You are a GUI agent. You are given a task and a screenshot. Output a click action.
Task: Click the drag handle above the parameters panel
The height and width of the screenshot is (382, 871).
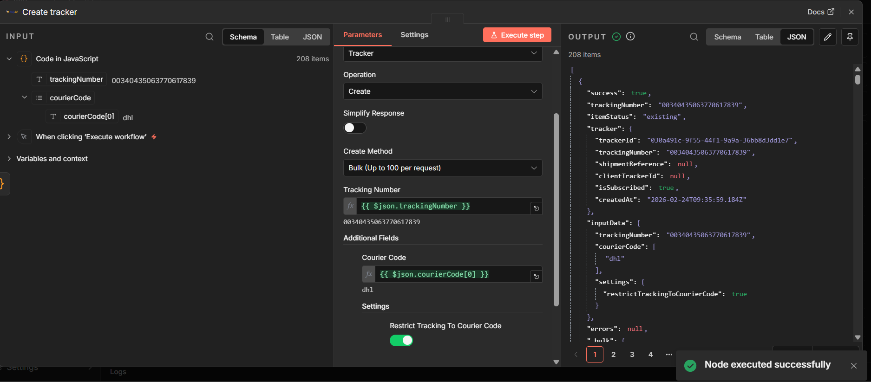(447, 19)
